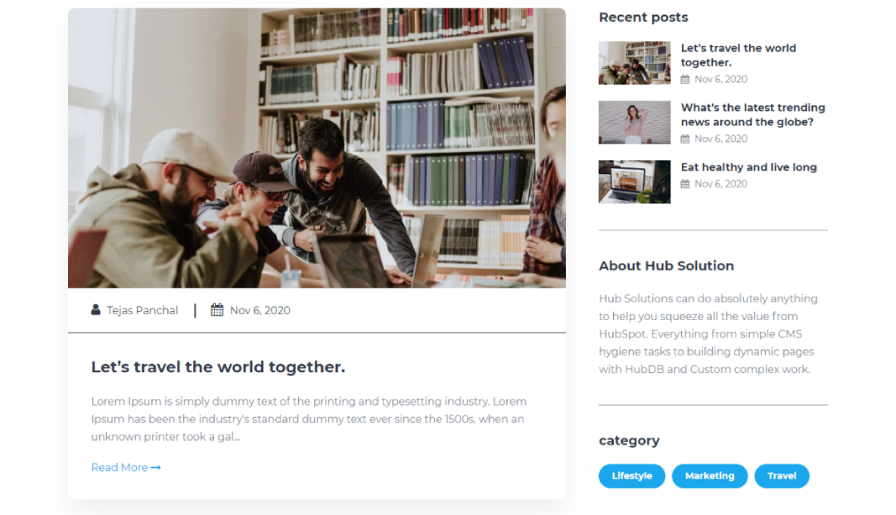The height and width of the screenshot is (515, 896).
Task: Click the main post date Nov 6, 2020
Action: coord(260,311)
